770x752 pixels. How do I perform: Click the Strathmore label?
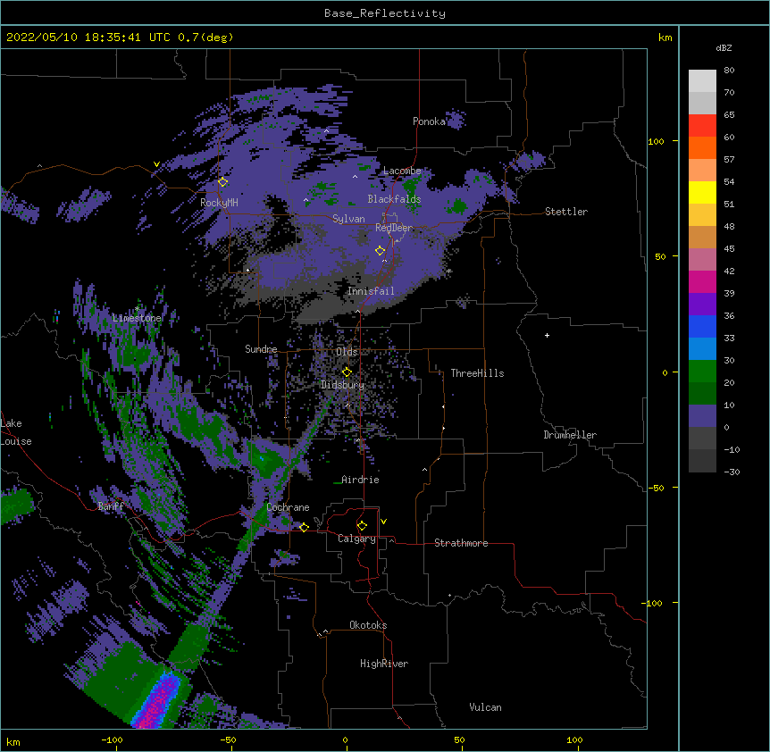pyautogui.click(x=461, y=543)
